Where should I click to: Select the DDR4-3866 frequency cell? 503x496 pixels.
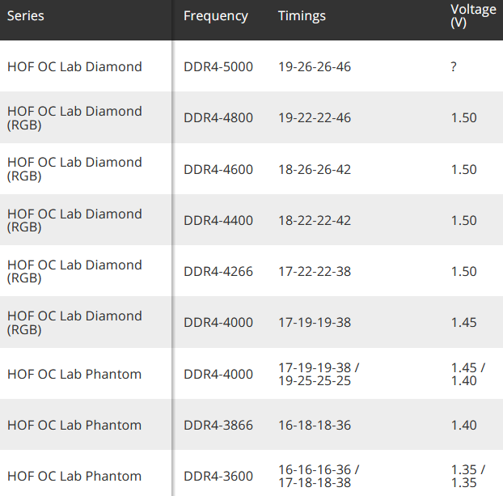pyautogui.click(x=218, y=425)
